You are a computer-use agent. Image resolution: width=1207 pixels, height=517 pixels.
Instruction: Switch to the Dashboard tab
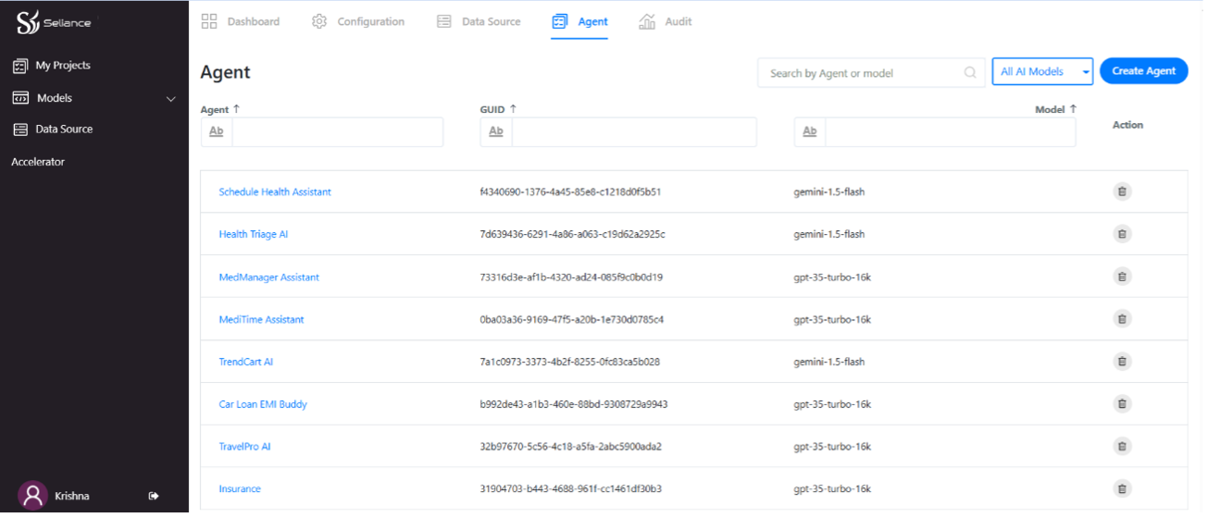tap(241, 21)
